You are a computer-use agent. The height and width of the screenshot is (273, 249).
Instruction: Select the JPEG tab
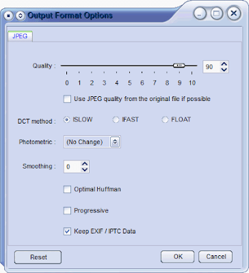pyautogui.click(x=20, y=36)
